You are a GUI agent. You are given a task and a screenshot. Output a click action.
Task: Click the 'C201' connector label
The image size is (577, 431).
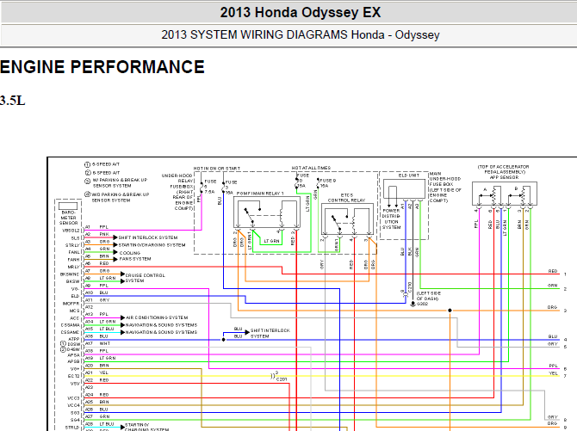[x=282, y=379]
